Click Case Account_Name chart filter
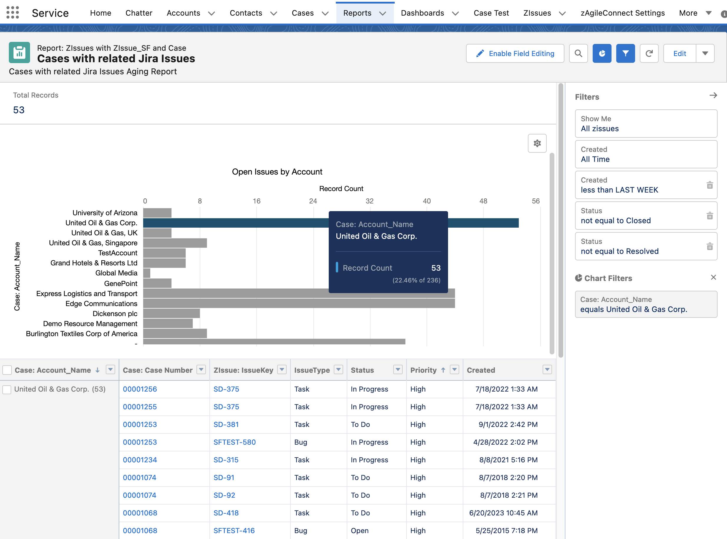Screen dimensions: 727x539 (x=646, y=304)
